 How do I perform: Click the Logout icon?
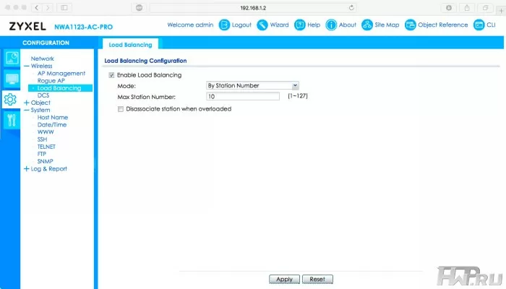point(224,25)
